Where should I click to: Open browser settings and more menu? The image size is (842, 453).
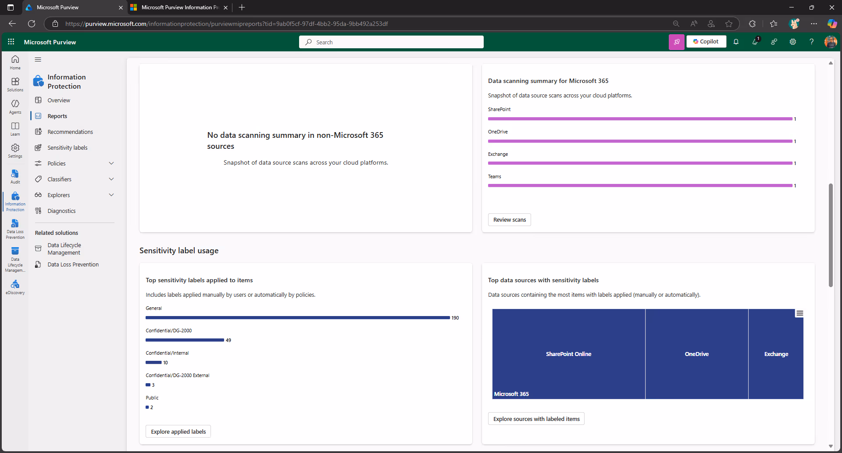pos(814,24)
